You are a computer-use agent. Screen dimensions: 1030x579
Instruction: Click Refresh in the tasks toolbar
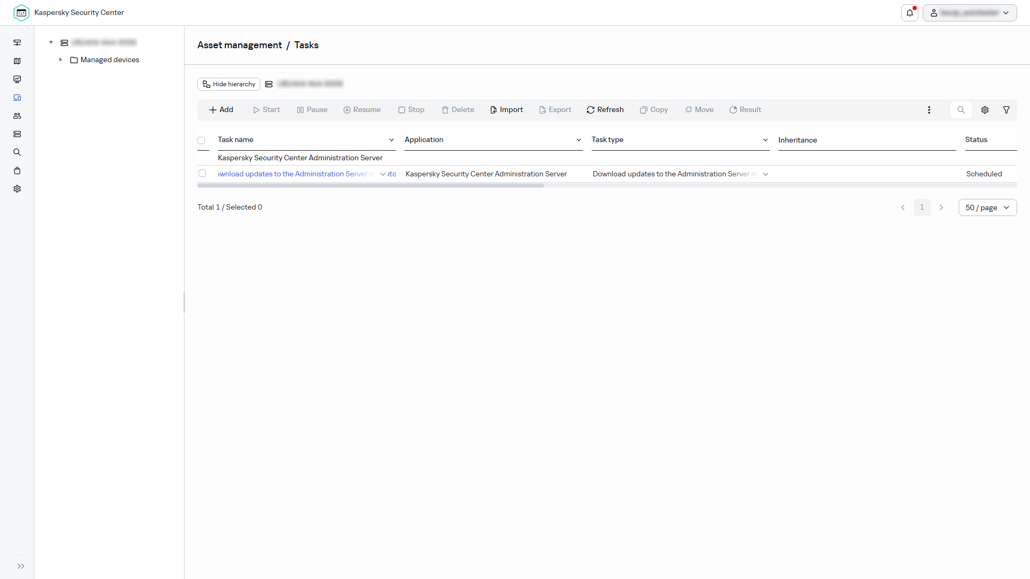tap(605, 110)
